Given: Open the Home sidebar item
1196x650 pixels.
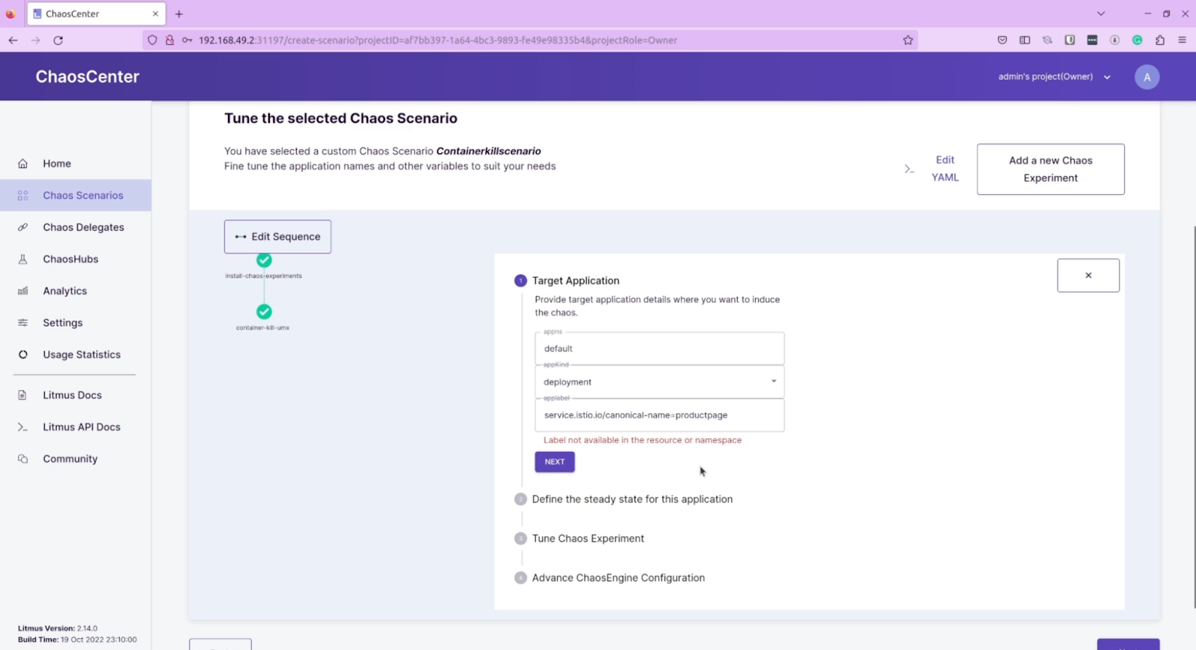Looking at the screenshot, I should (x=57, y=164).
